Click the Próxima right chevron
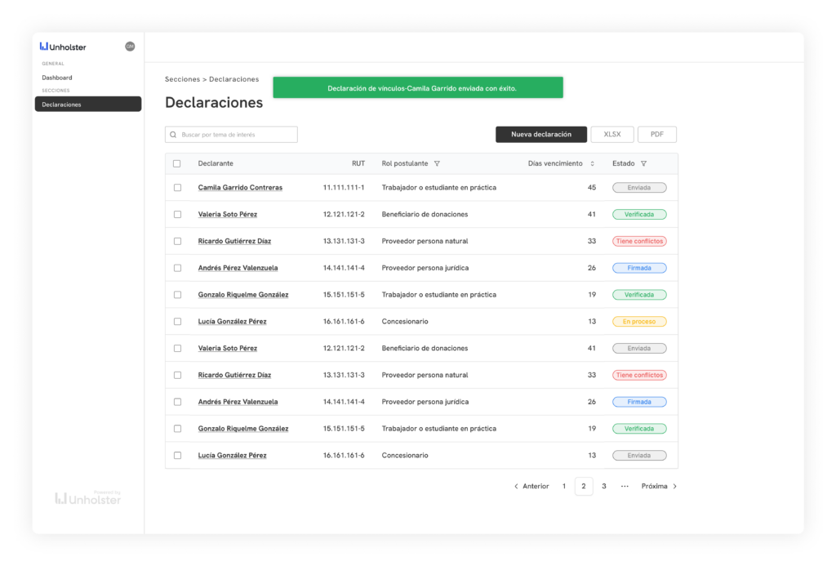The image size is (836, 566). (674, 486)
